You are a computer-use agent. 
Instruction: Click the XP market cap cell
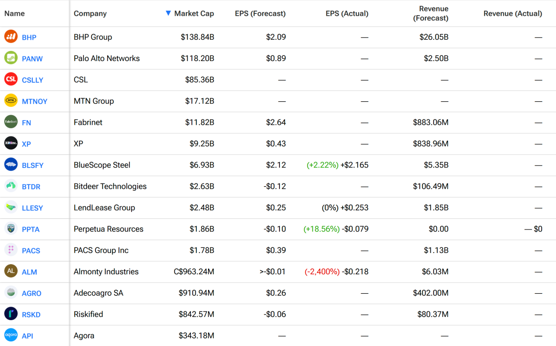(x=202, y=144)
